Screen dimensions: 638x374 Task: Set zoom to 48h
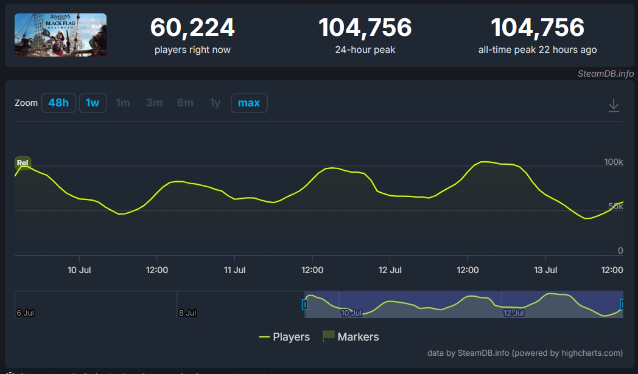point(58,103)
